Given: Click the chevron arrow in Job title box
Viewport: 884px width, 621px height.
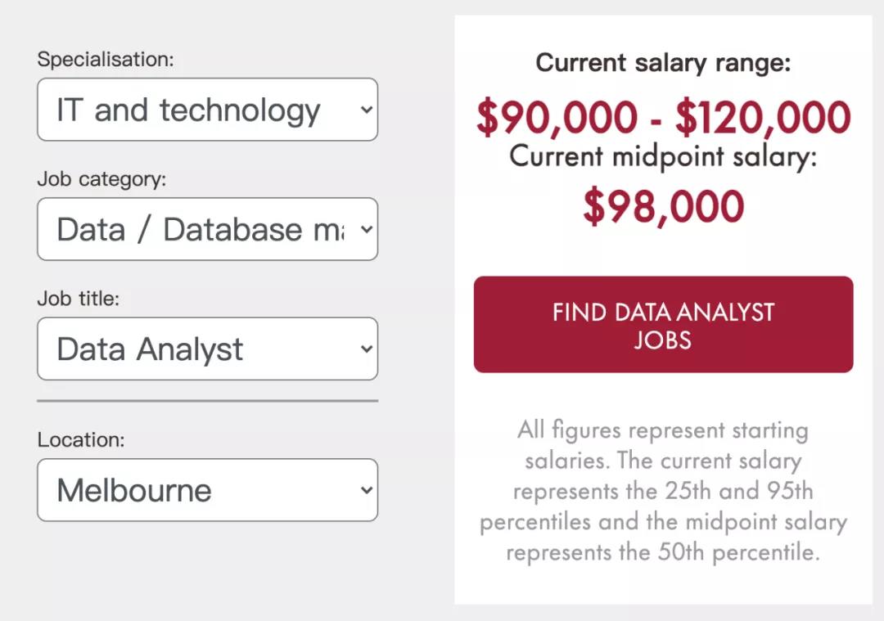Looking at the screenshot, I should tap(367, 349).
